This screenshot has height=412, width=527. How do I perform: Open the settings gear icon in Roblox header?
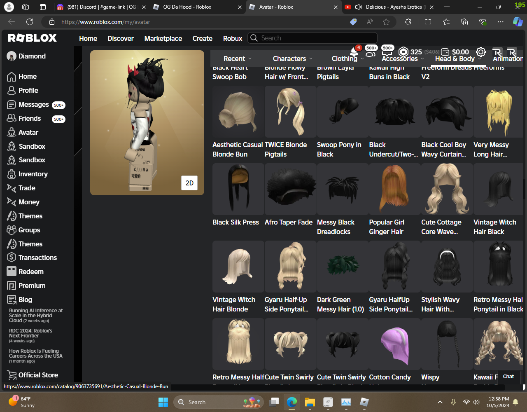click(480, 52)
